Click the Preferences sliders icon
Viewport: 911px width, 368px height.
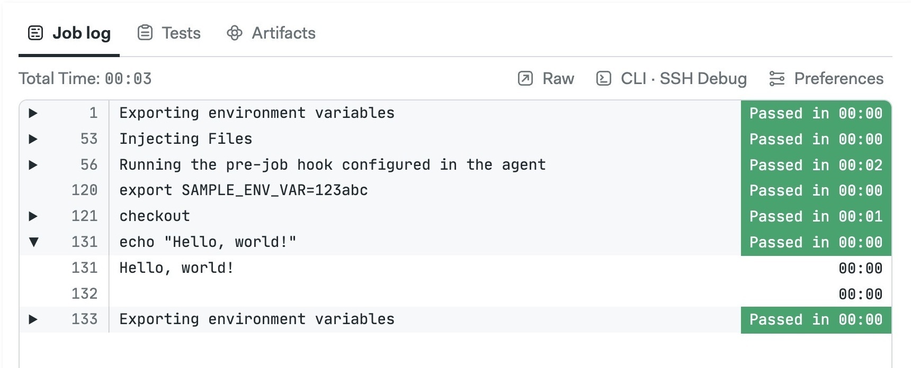tap(777, 79)
